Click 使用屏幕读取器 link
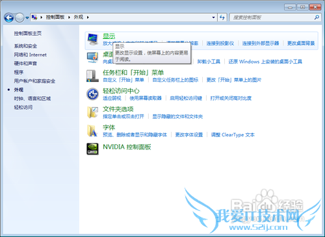The image size is (325, 237). point(146,98)
